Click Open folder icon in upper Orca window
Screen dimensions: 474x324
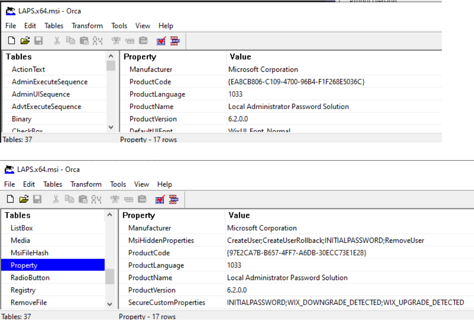[25, 41]
